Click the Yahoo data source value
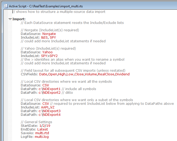 (47, 52)
